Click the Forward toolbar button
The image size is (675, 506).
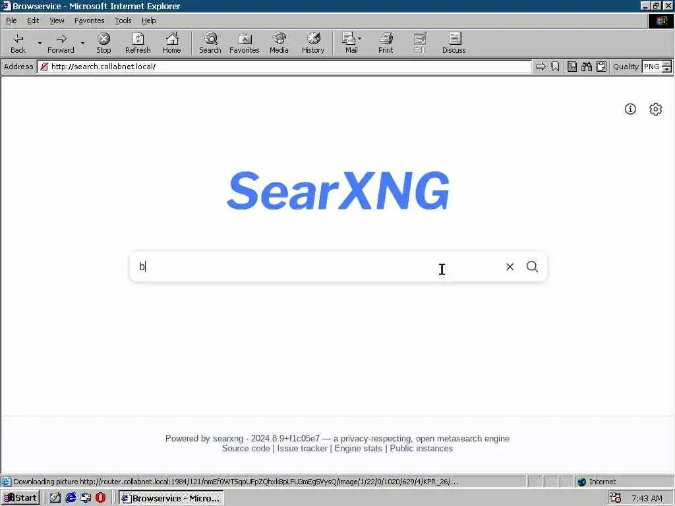(x=61, y=43)
